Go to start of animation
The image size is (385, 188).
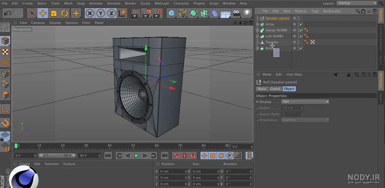[x=108, y=156]
